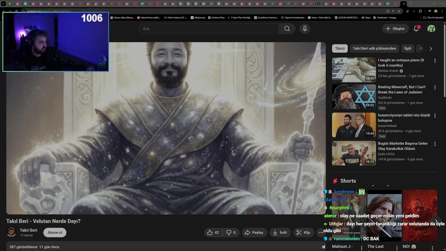
Task: Show more filter chips with right arrow
Action: tap(431, 48)
